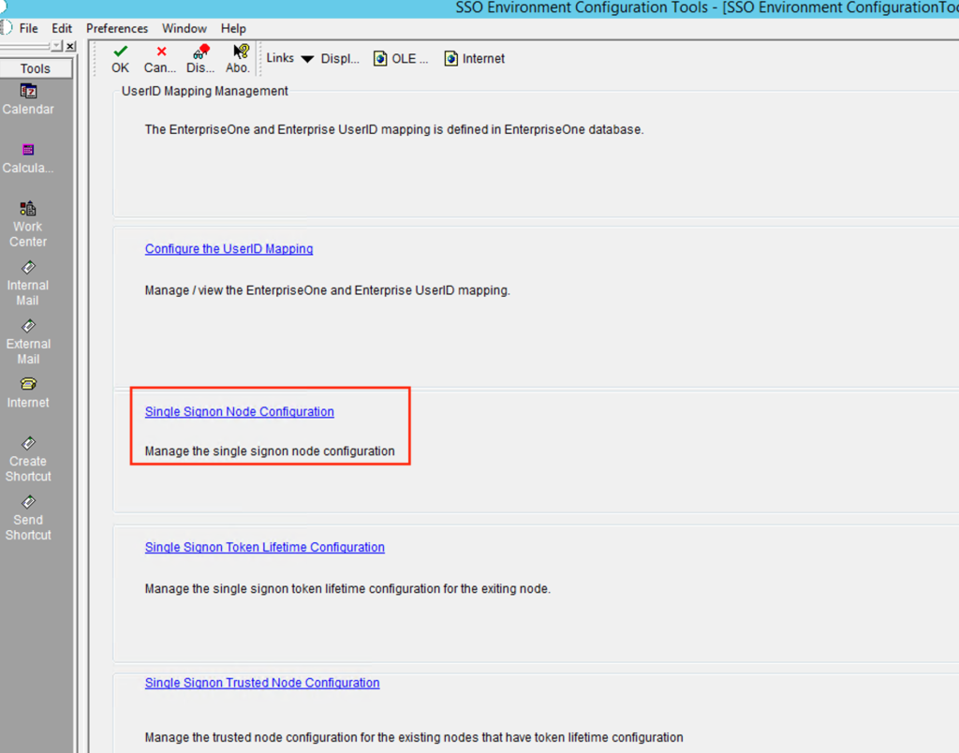Open the Edit menu

[62, 28]
